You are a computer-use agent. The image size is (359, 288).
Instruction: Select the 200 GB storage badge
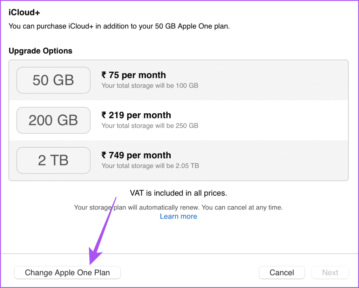(x=53, y=120)
